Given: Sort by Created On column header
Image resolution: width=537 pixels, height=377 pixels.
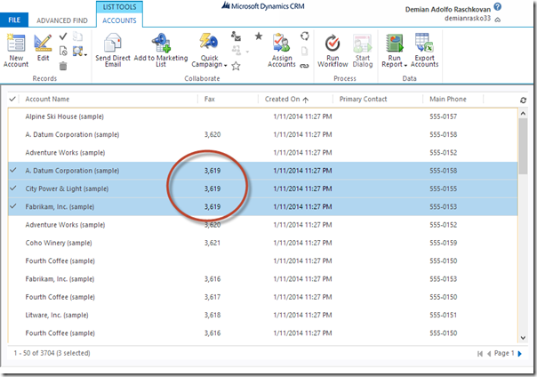Looking at the screenshot, I should 285,100.
